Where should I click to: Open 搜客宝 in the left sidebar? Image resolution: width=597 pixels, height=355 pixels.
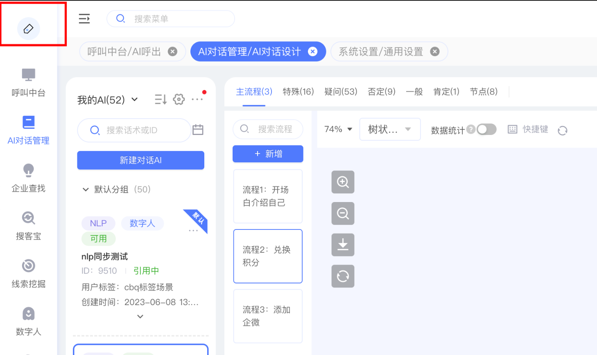coord(28,226)
